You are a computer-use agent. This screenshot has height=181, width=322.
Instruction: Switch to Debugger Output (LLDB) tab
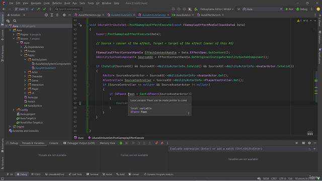81,143
